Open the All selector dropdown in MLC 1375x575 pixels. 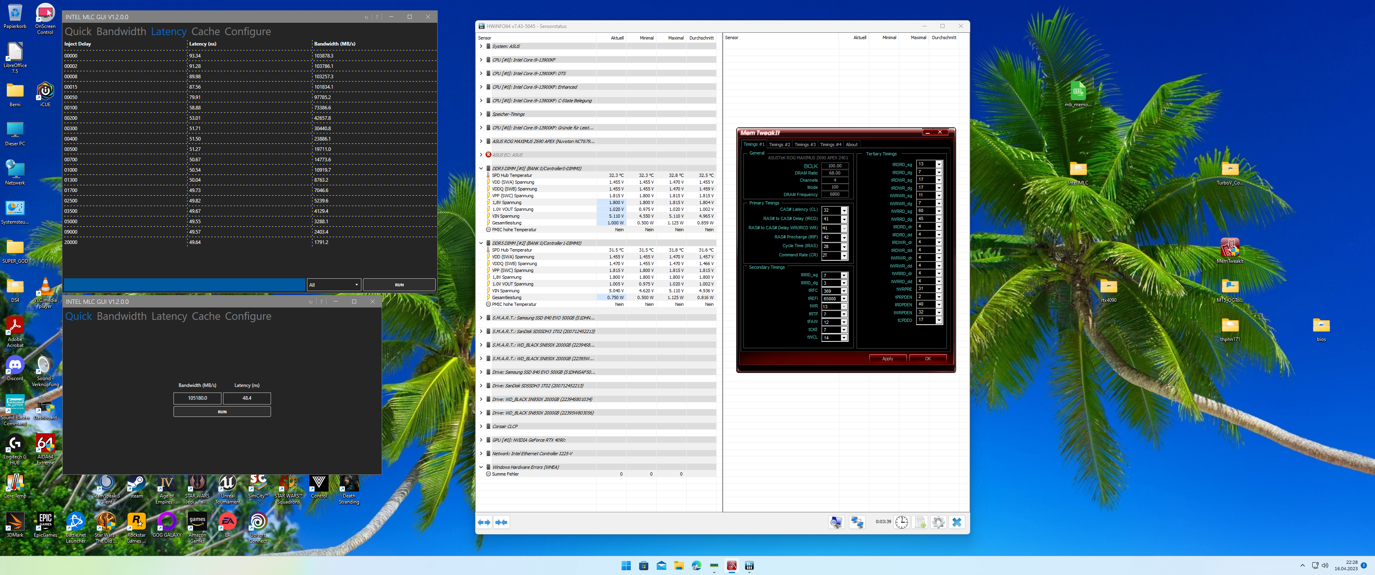coord(334,285)
